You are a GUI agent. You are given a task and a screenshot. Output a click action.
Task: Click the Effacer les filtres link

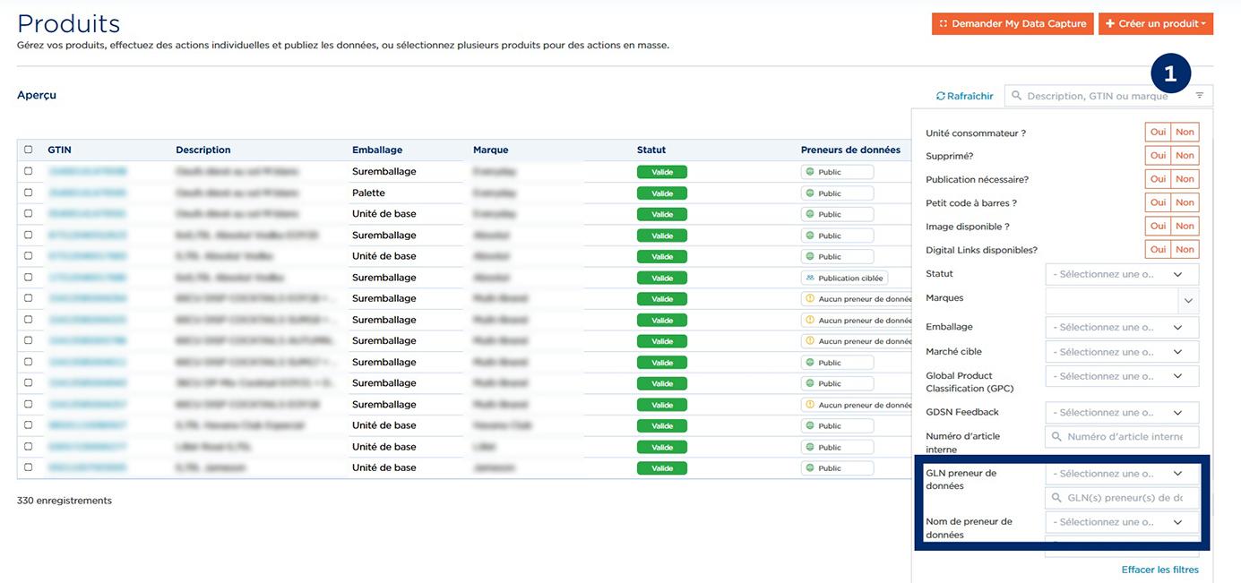coord(1159,570)
